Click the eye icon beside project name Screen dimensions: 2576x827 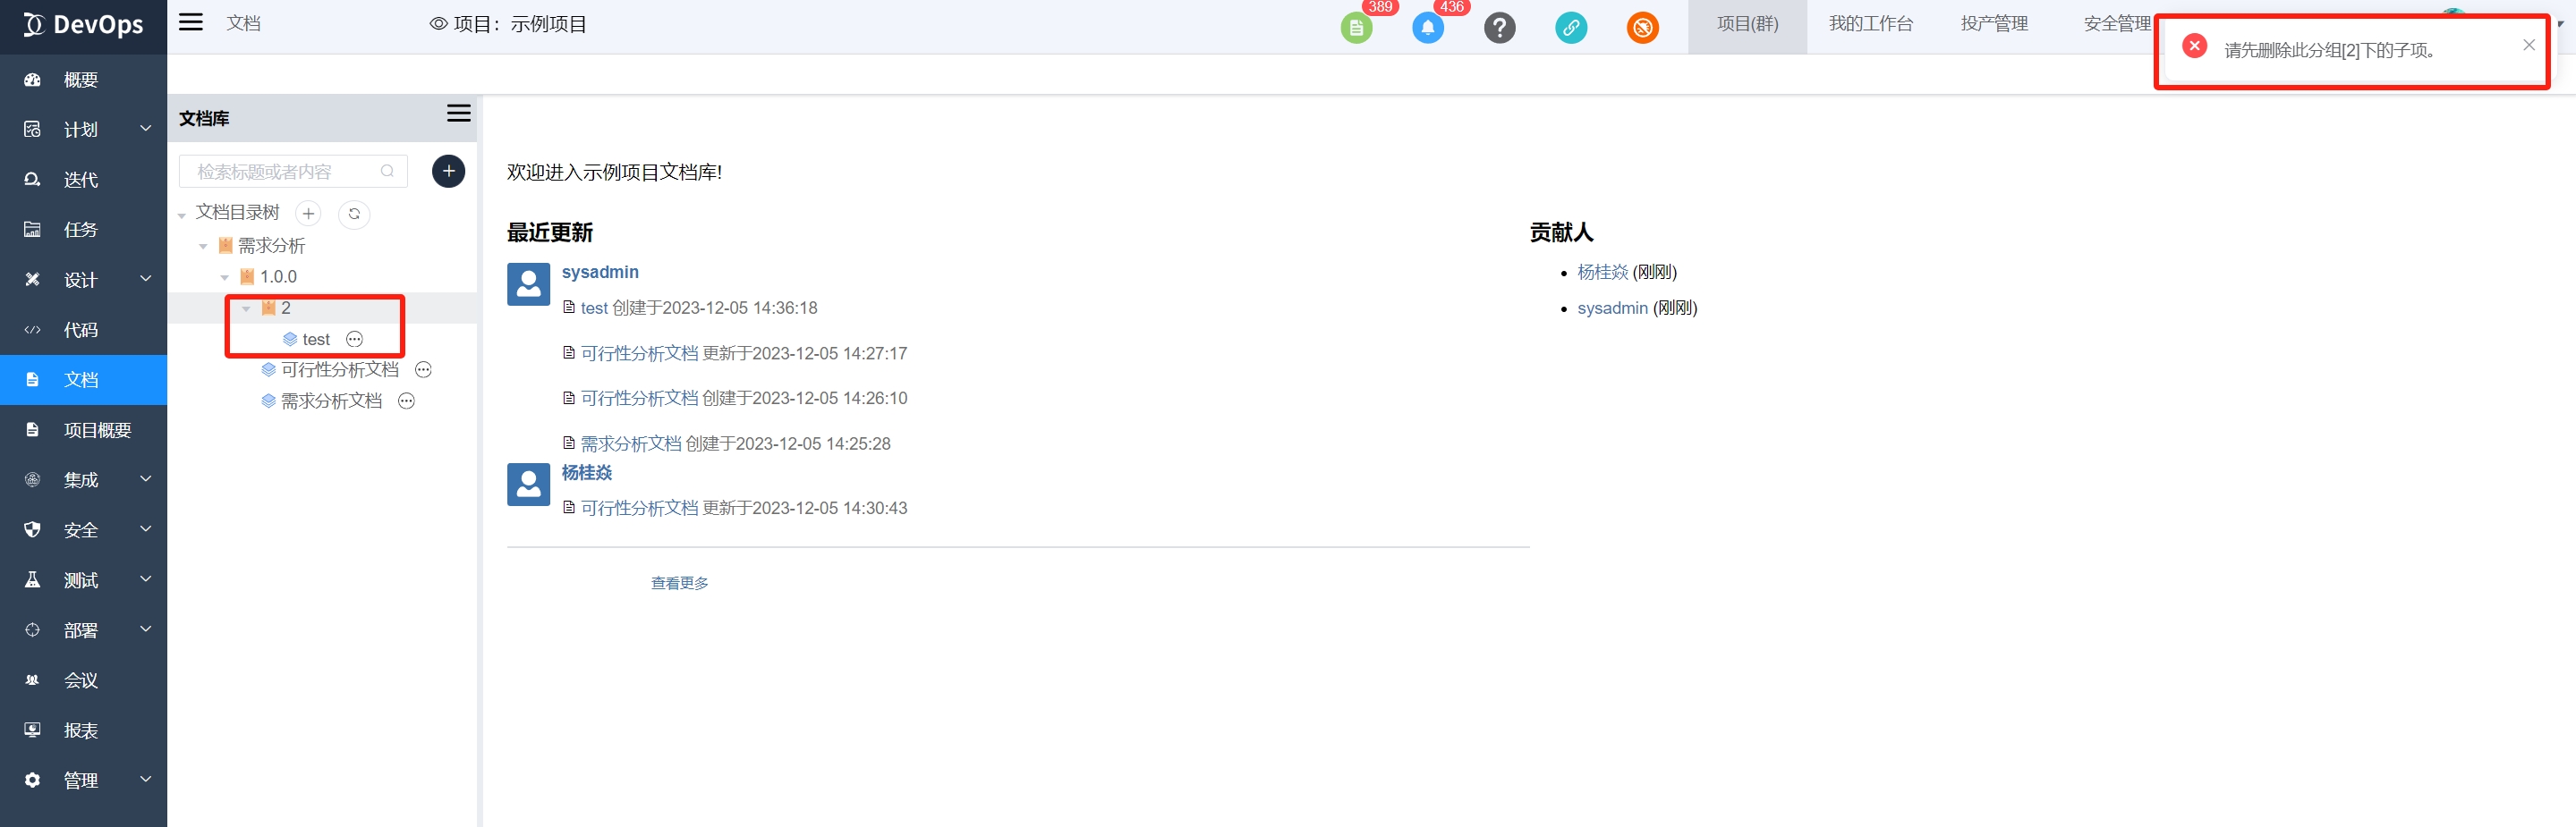(x=438, y=24)
